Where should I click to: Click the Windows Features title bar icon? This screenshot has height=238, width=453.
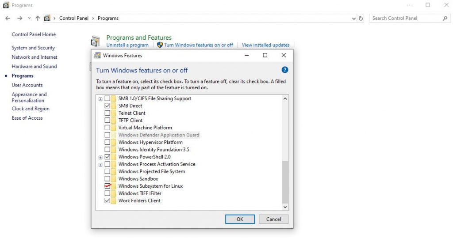pyautogui.click(x=98, y=55)
